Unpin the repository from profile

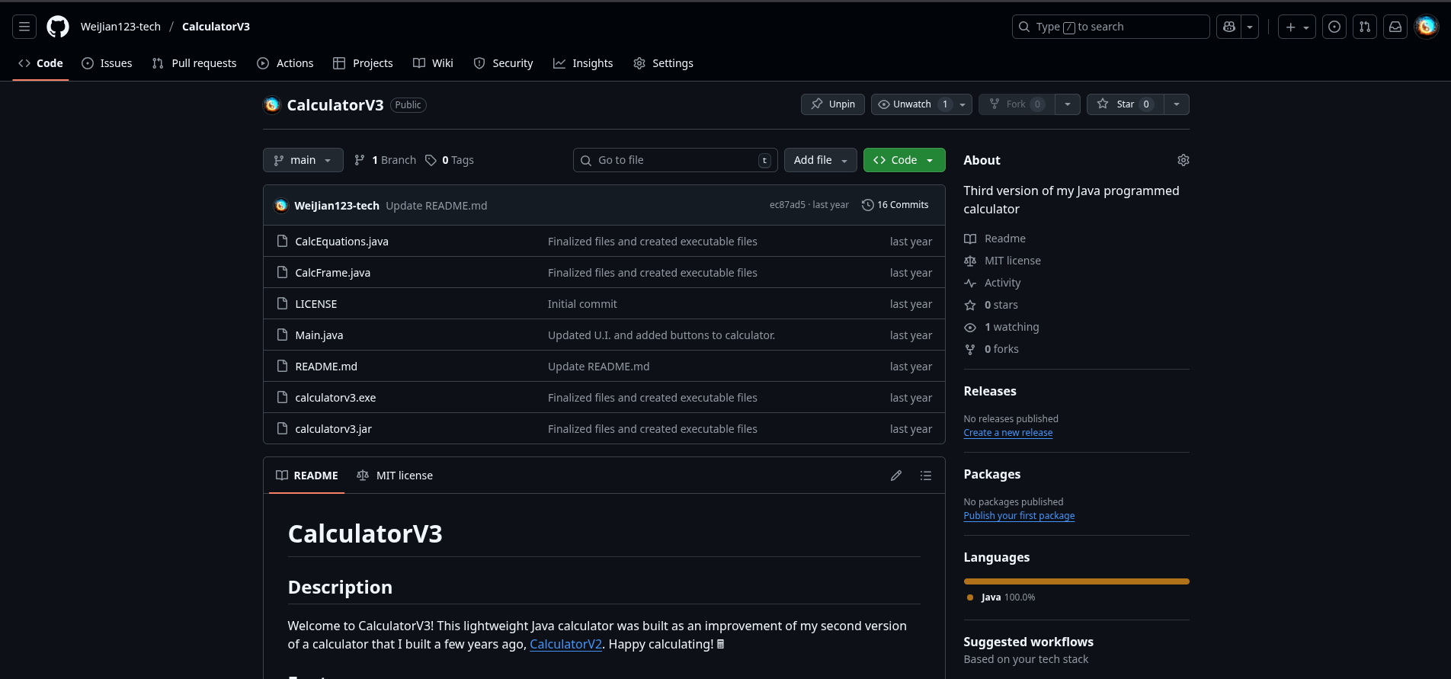click(833, 104)
